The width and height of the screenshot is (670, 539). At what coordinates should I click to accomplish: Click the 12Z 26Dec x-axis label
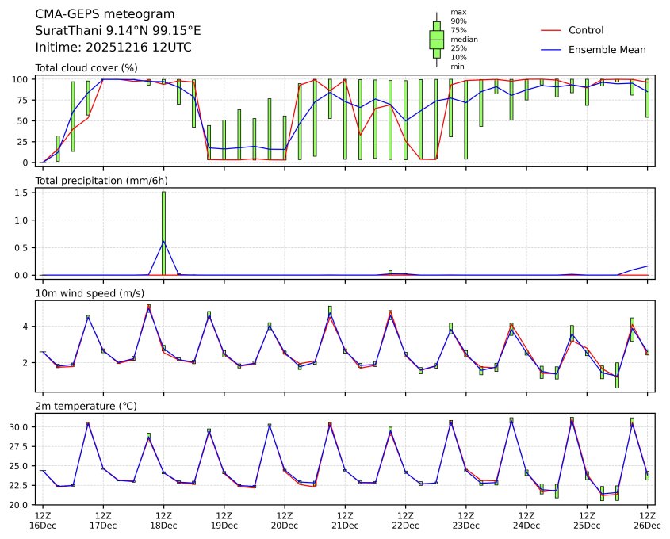(648, 520)
